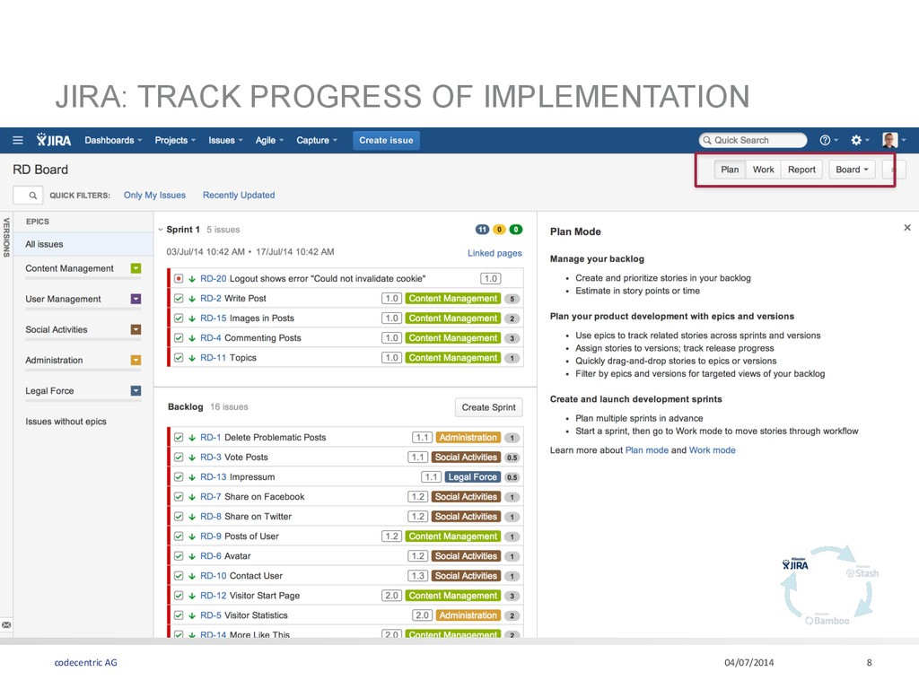The width and height of the screenshot is (919, 689).
Task: Expand the Social Activities epic dropdown
Action: (136, 330)
